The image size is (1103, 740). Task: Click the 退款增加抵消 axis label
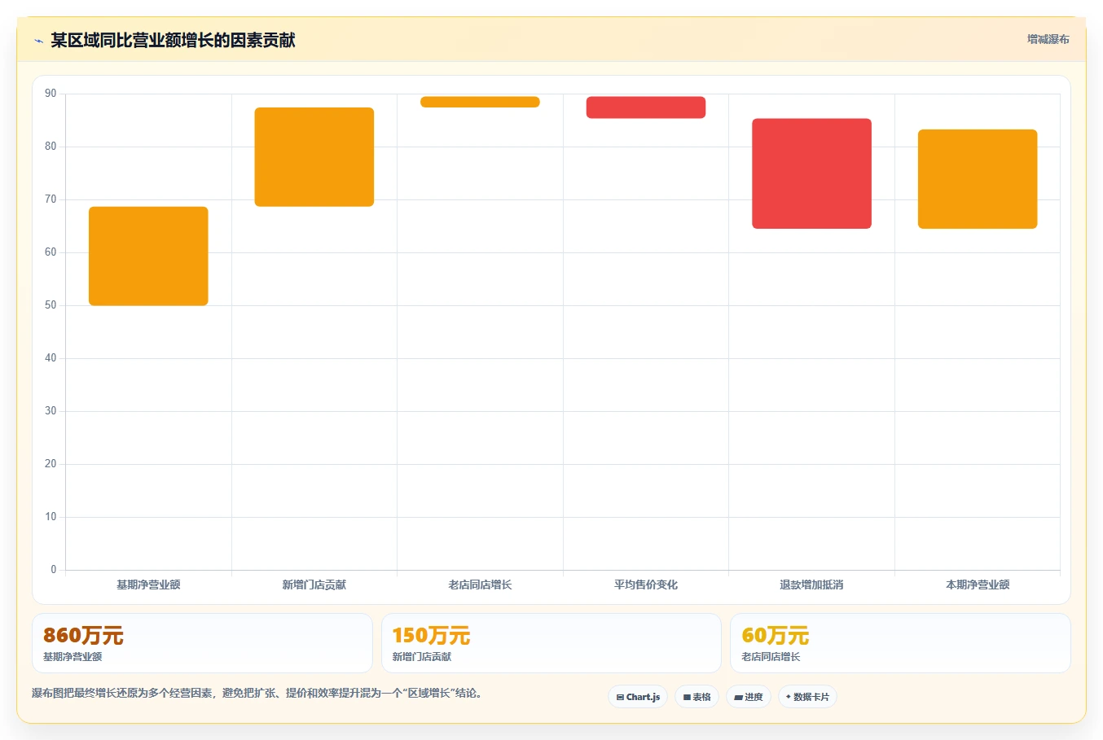811,585
